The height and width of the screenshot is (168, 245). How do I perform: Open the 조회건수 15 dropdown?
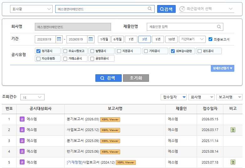(32, 97)
